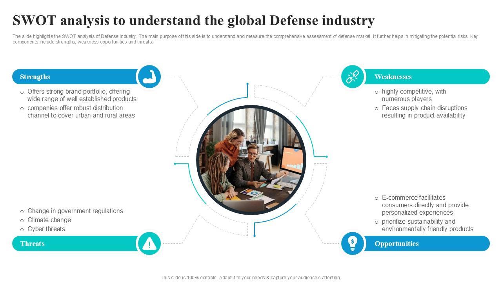Click the 'Climate change' bullet
The image size is (502, 282).
click(45, 220)
